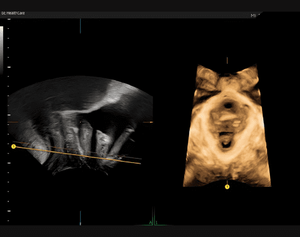The image size is (300, 237).
Task: Select the orange tick above the 3D rendered volume
Action: tap(227, 61)
